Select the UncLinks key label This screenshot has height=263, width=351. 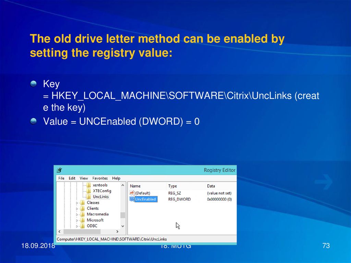point(101,197)
